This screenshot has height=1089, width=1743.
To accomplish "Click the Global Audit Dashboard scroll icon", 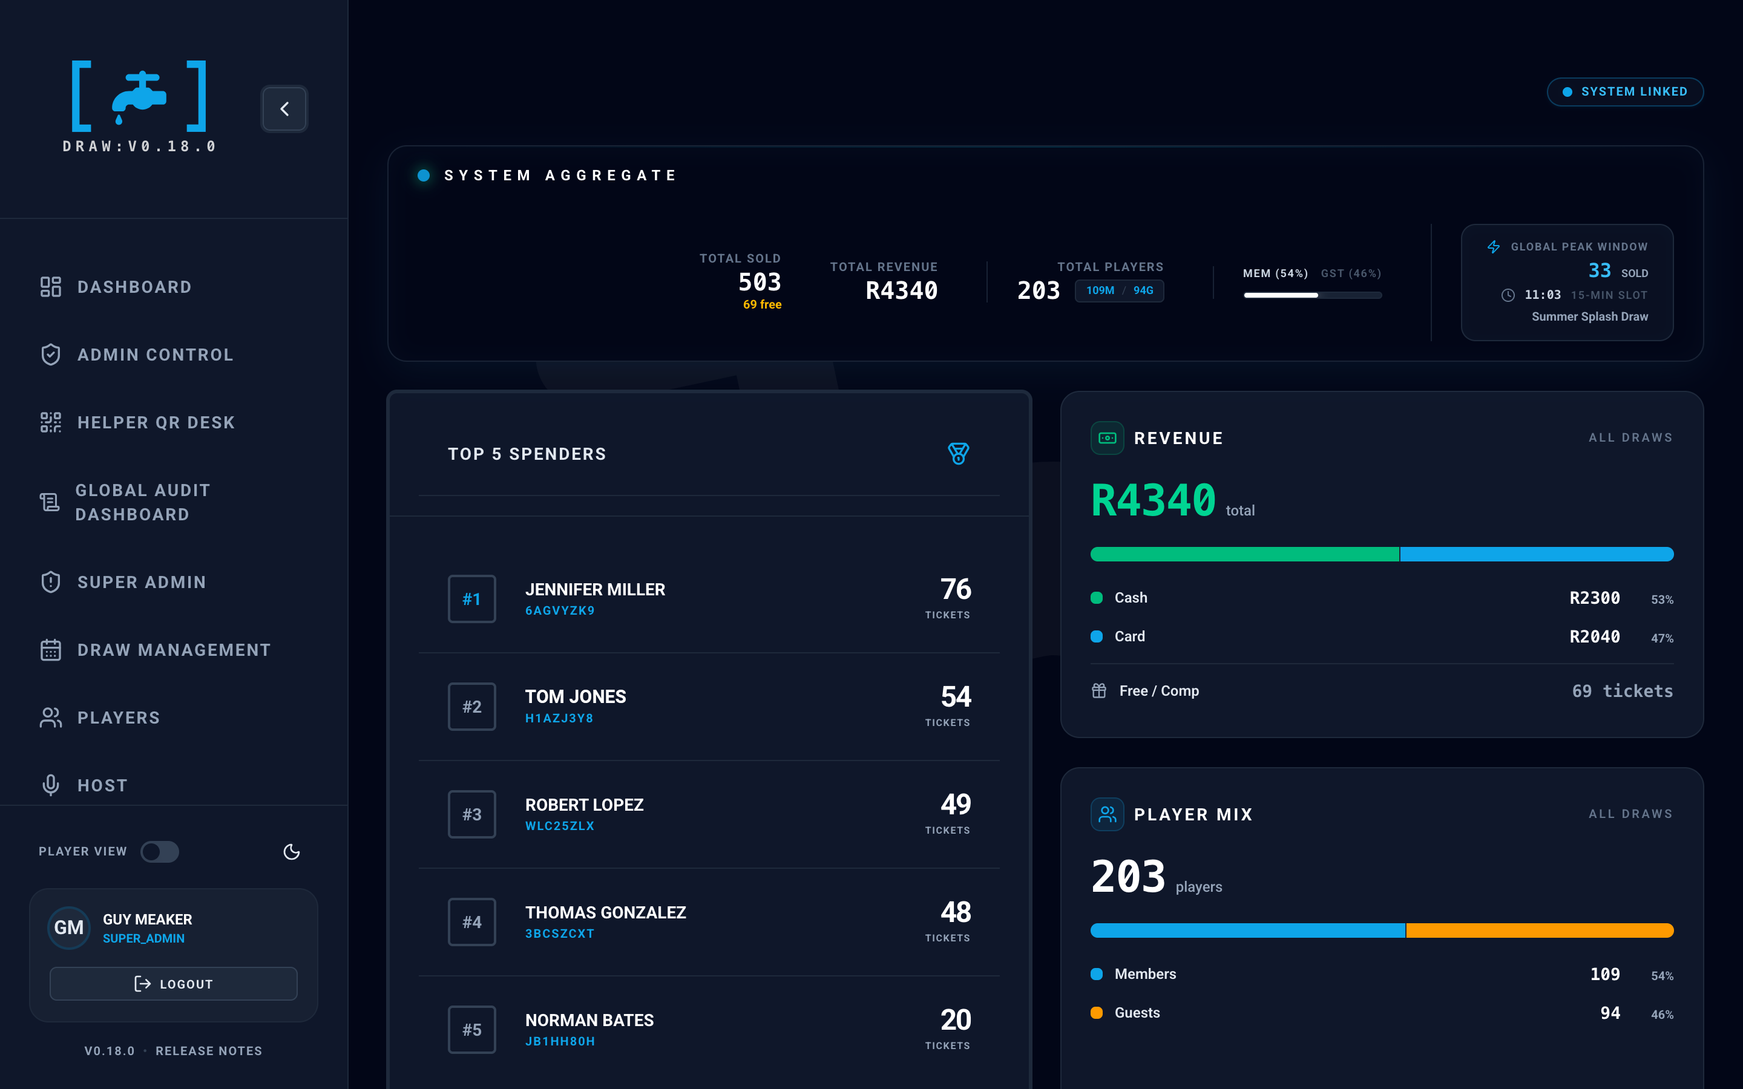I will [49, 502].
